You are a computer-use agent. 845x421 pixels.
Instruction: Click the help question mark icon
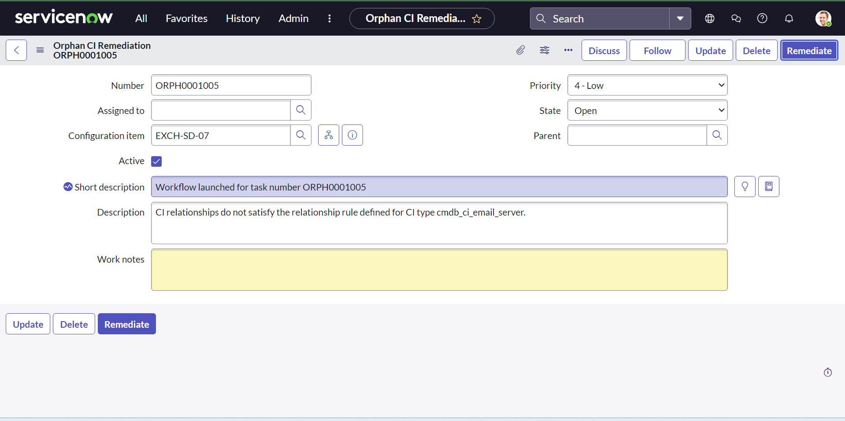[762, 18]
